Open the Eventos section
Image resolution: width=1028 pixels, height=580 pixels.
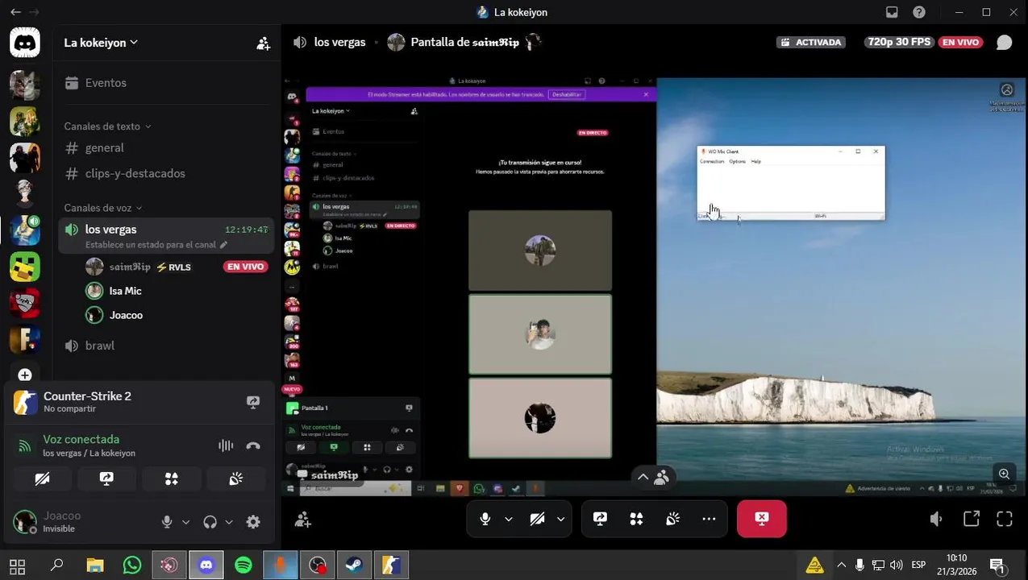[x=166, y=83]
